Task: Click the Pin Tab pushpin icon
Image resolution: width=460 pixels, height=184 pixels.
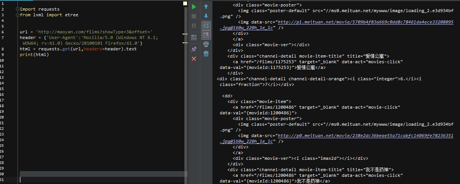Action: click(194, 49)
